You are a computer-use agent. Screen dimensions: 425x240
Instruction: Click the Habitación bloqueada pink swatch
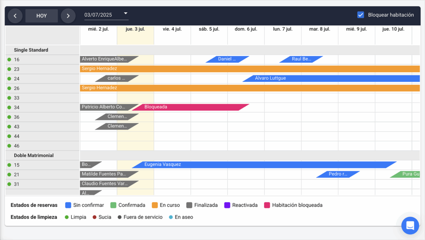(267, 205)
